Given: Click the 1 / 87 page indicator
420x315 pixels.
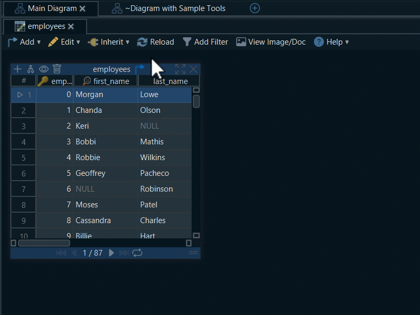Looking at the screenshot, I should pyautogui.click(x=92, y=253).
